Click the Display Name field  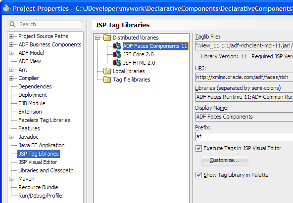click(x=244, y=117)
